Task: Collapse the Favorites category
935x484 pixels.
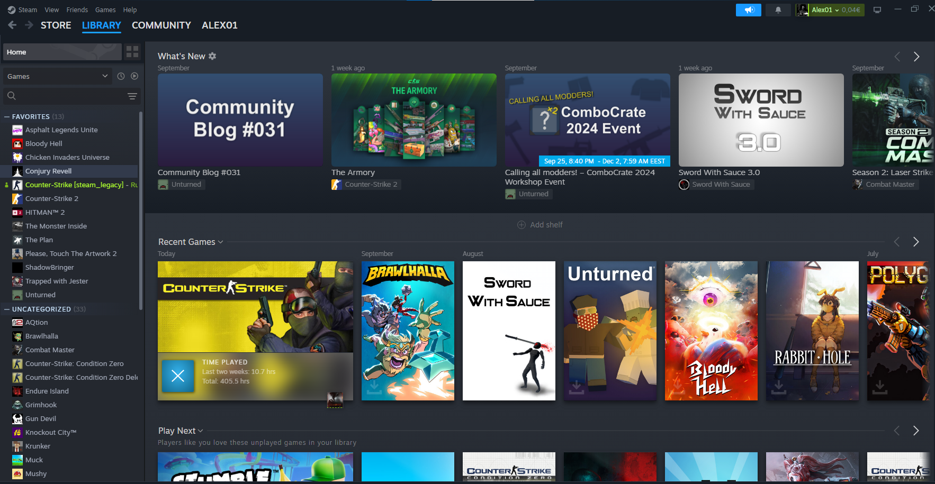Action: pos(7,116)
